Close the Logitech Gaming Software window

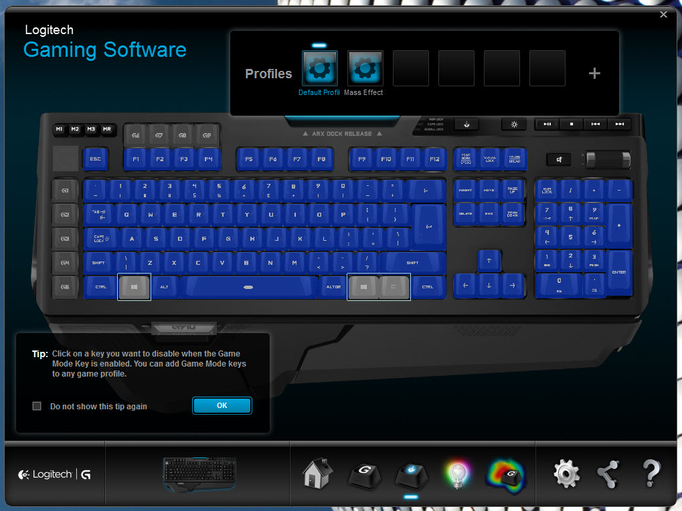point(663,14)
